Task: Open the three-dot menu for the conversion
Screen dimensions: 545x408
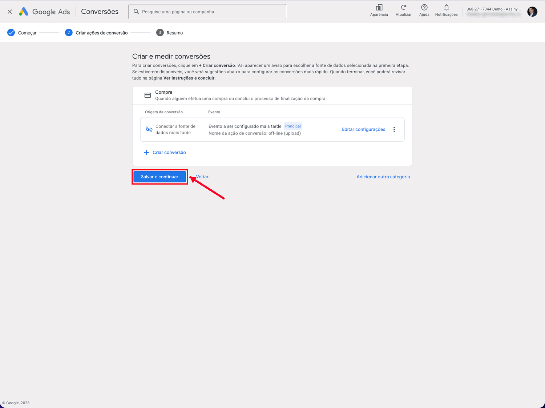Action: pos(394,129)
